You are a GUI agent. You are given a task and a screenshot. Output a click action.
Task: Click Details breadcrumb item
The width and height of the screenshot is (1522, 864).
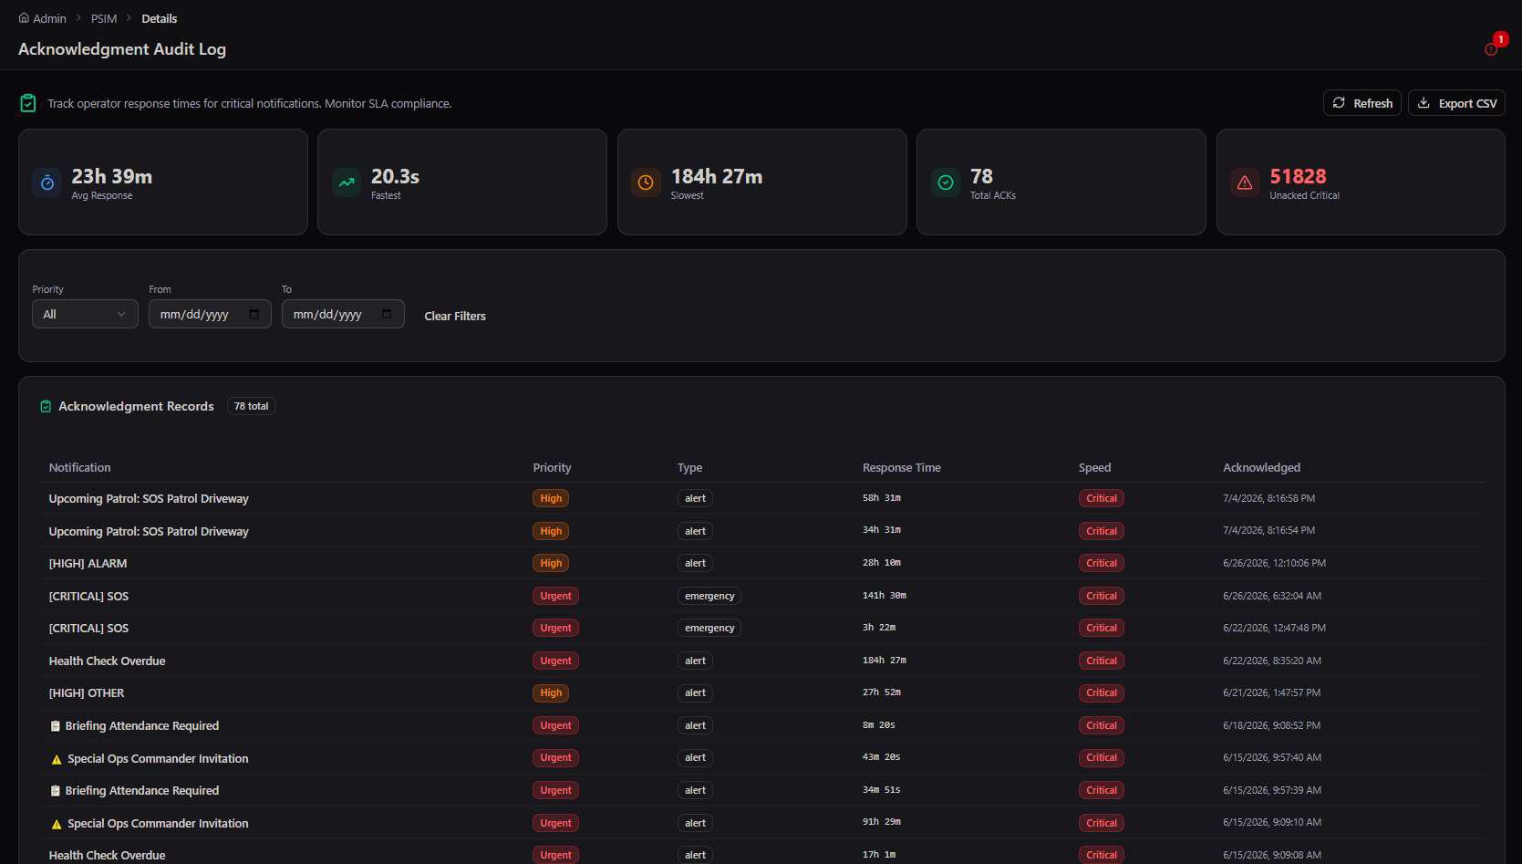(160, 18)
